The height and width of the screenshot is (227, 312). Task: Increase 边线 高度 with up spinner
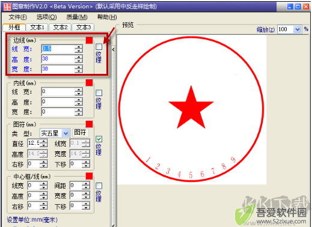click(79, 57)
